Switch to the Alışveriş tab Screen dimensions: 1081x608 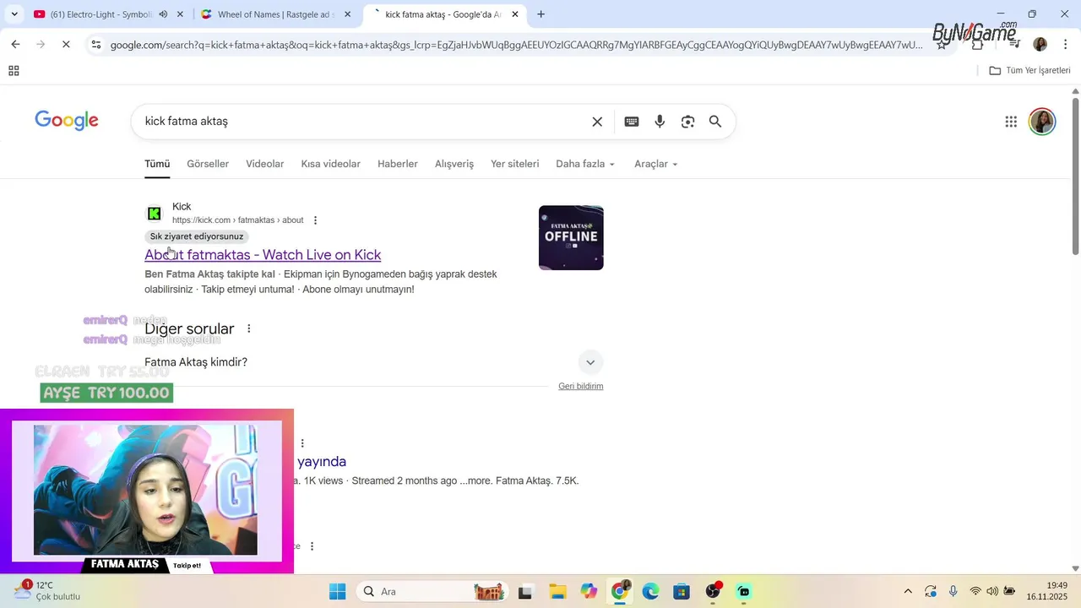[454, 164]
